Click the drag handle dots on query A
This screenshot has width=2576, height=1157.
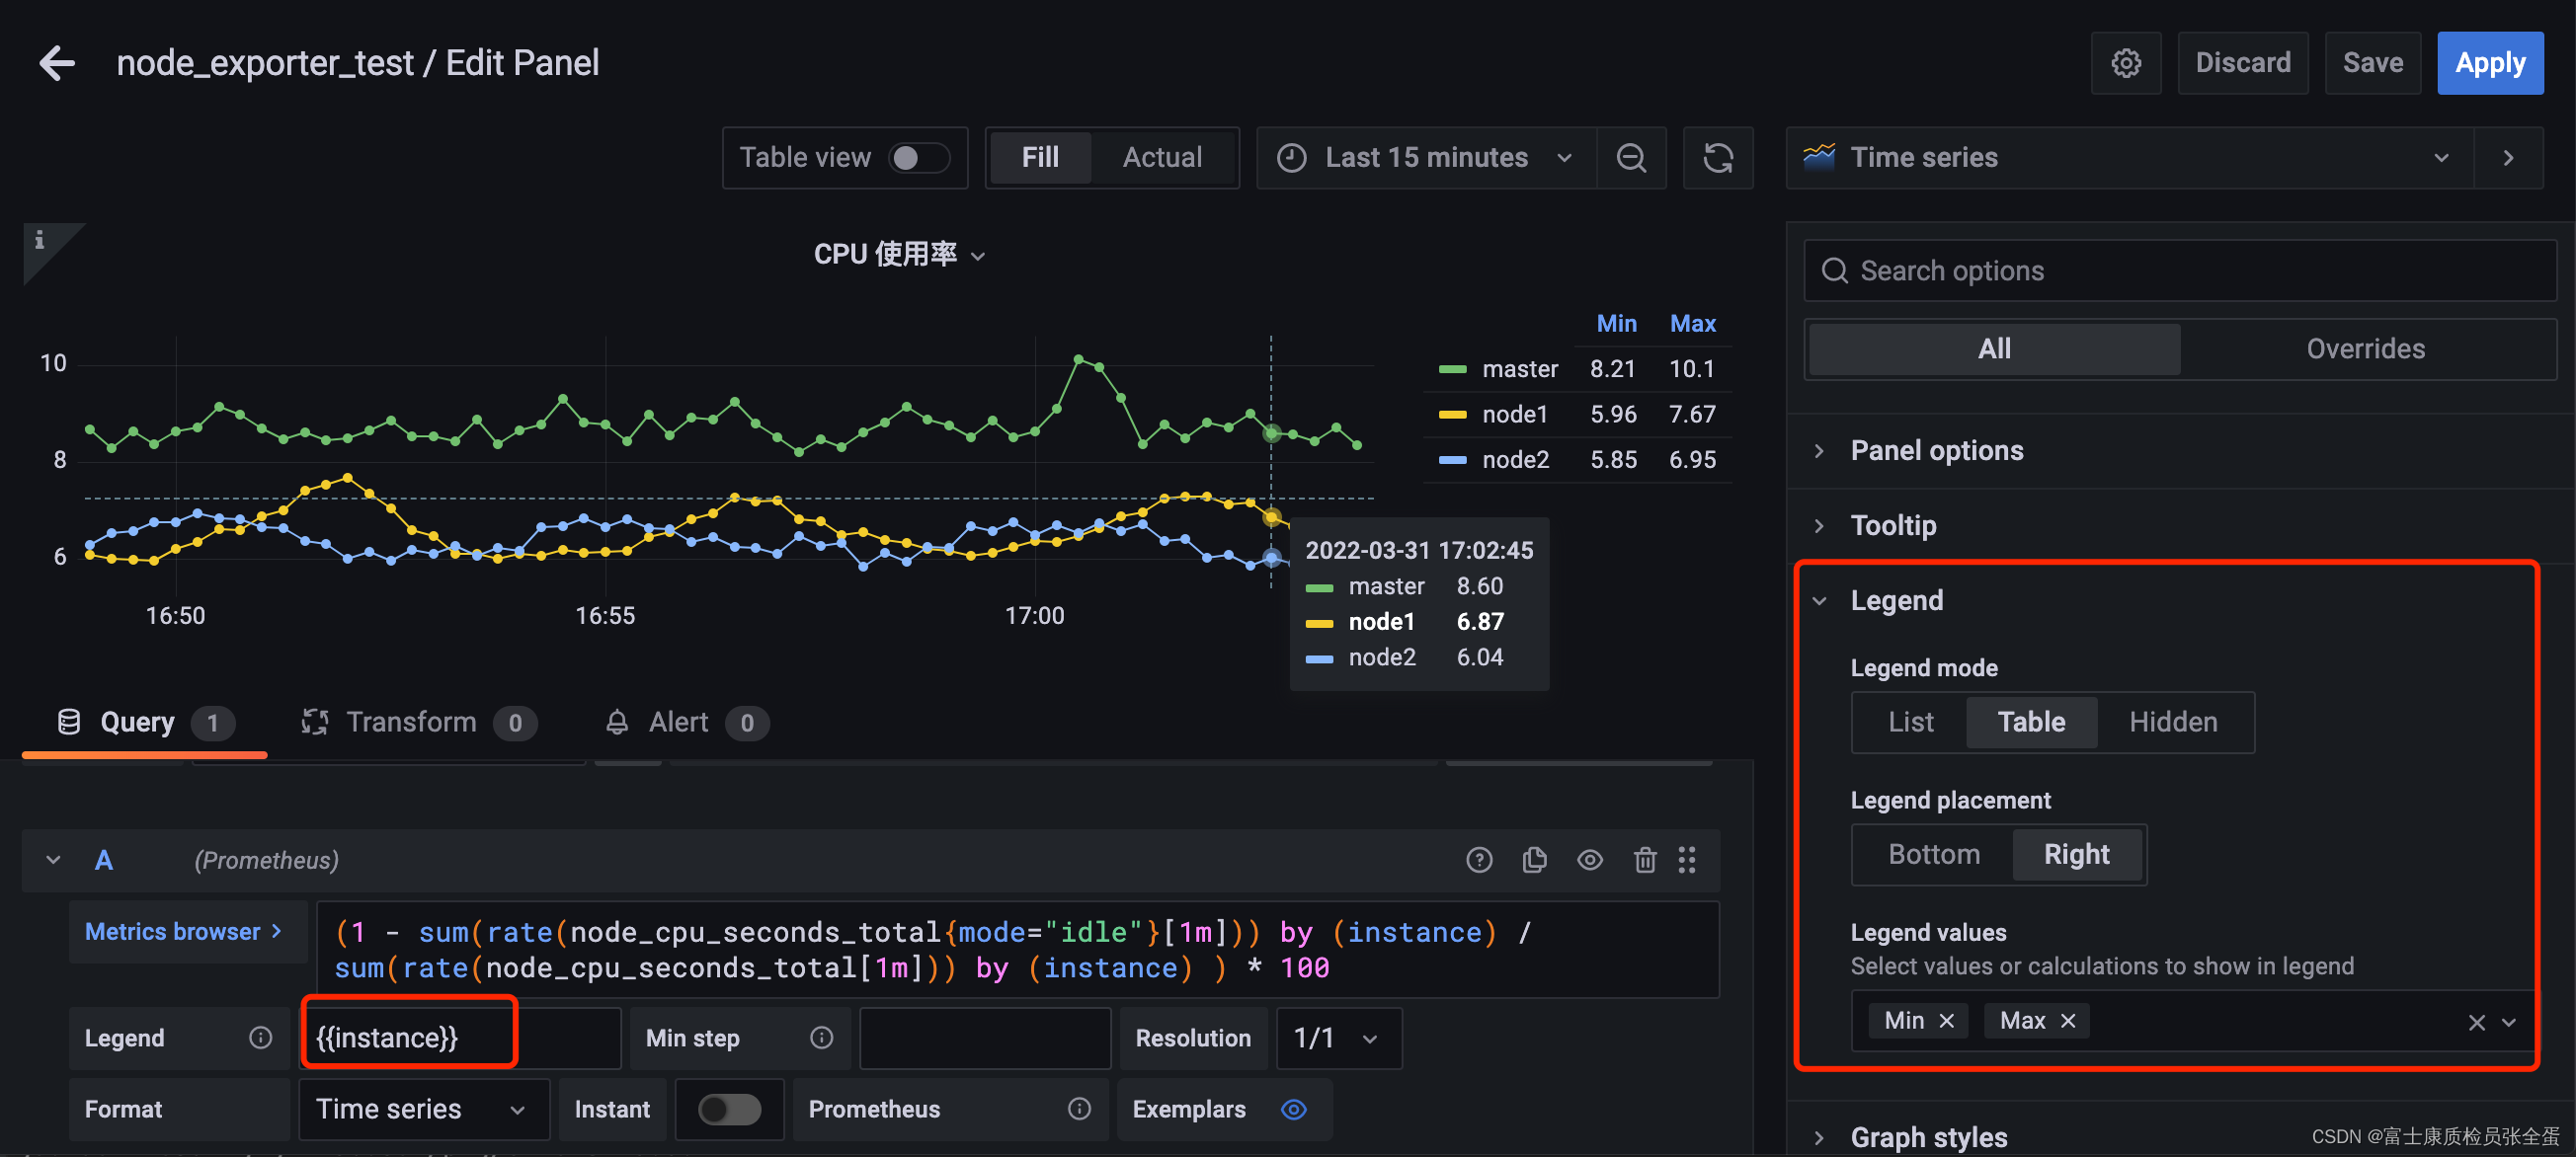coord(1687,860)
